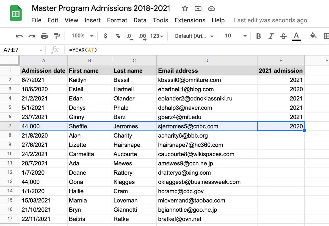Select row 7 header
The image size is (329, 226).
coord(10,126)
